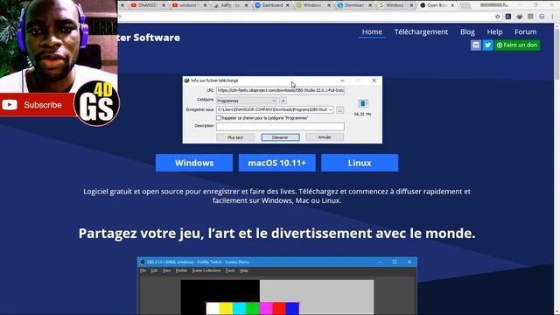Close the Info sur fichier téléchargé dialog
The image size is (560, 315).
coord(374,80)
